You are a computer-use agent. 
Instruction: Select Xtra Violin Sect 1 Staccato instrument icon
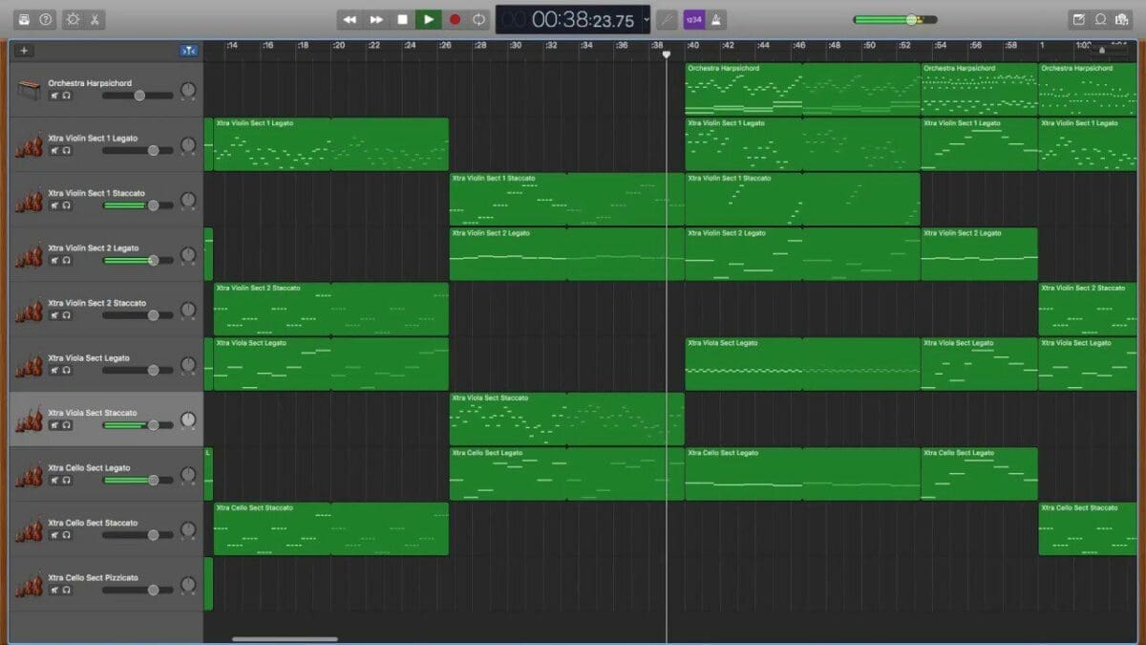coord(30,201)
